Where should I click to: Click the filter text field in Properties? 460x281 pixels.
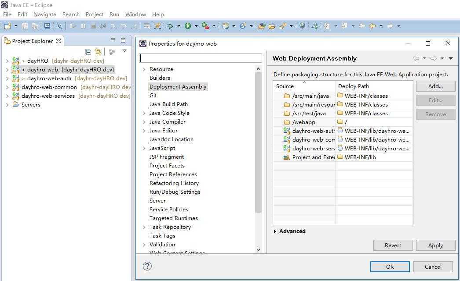201,58
